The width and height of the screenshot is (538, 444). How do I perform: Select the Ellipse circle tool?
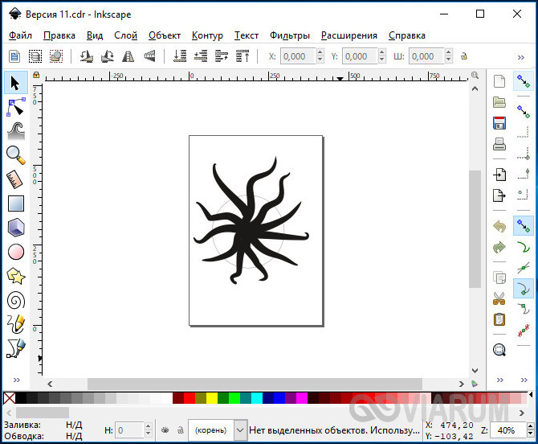click(x=16, y=252)
